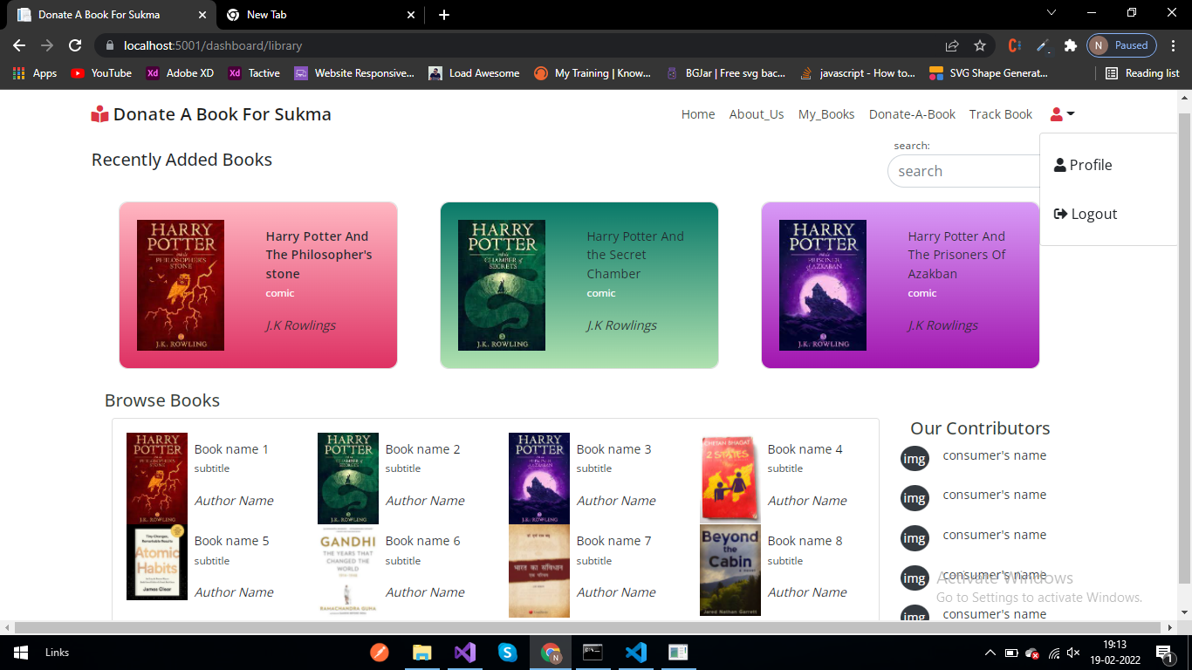Image resolution: width=1192 pixels, height=670 pixels.
Task: Open the Apps bookmarks shortcut
Action: pos(35,73)
